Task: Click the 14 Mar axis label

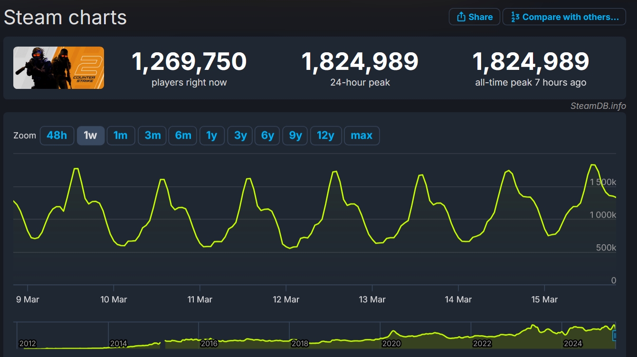Action: tap(458, 299)
